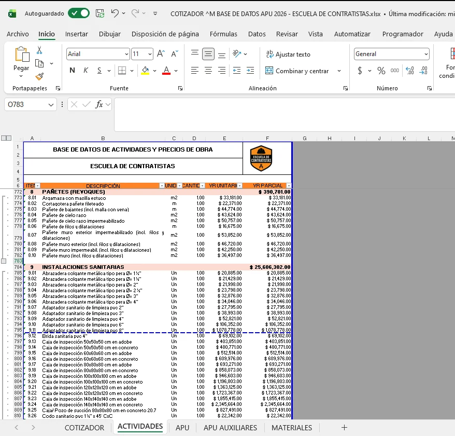
Task: Click the Save icon in title bar
Action: 100,13
